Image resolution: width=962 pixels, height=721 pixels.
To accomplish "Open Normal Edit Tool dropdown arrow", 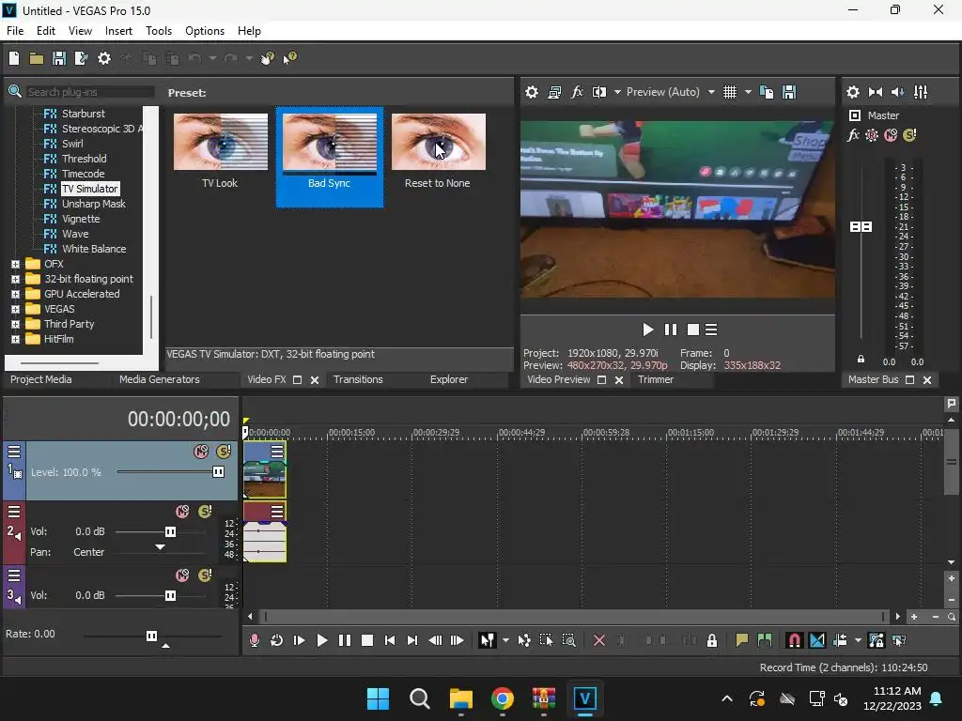I will (x=505, y=640).
